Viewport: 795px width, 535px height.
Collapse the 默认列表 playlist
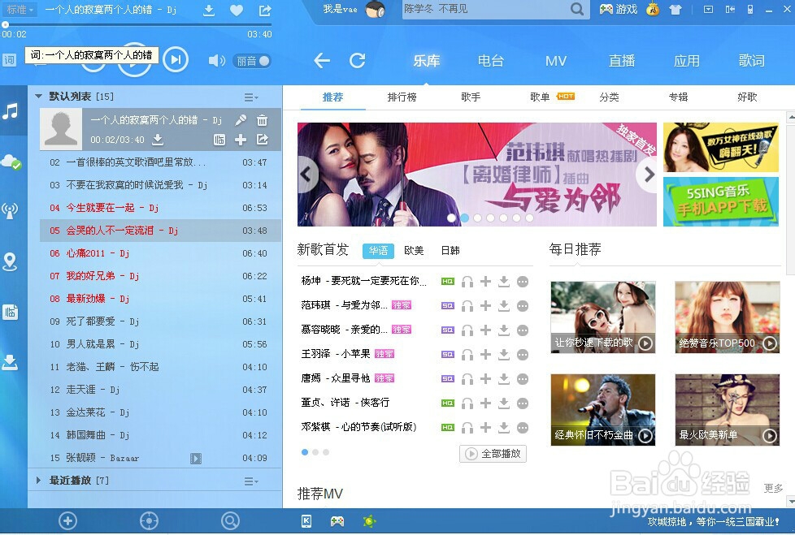[38, 96]
